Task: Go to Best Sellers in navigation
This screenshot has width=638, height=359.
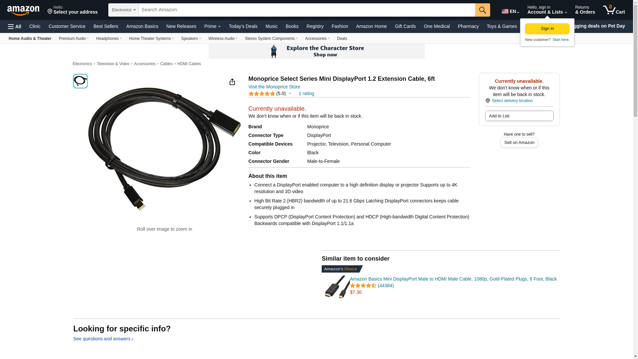Action: (x=106, y=26)
